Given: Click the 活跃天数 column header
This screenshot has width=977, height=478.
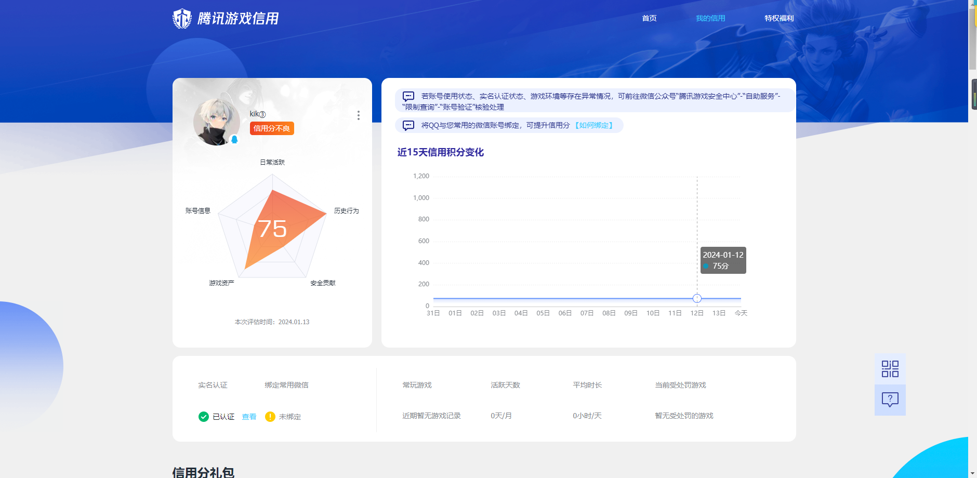Looking at the screenshot, I should tap(505, 385).
